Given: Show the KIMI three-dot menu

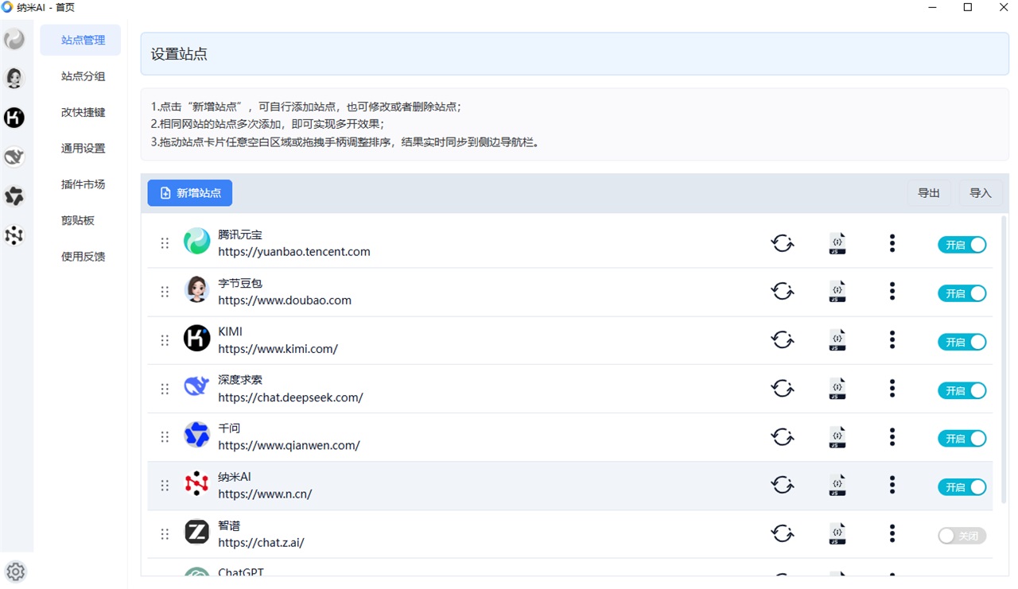Looking at the screenshot, I should (x=892, y=341).
